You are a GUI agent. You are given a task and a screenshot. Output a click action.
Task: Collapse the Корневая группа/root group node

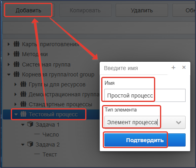click(9, 74)
